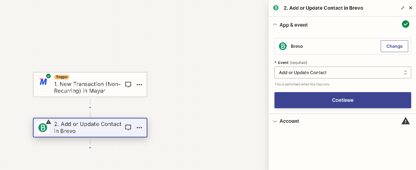
Task: Click the Brevo icon in step 2 card
Action: click(x=43, y=128)
